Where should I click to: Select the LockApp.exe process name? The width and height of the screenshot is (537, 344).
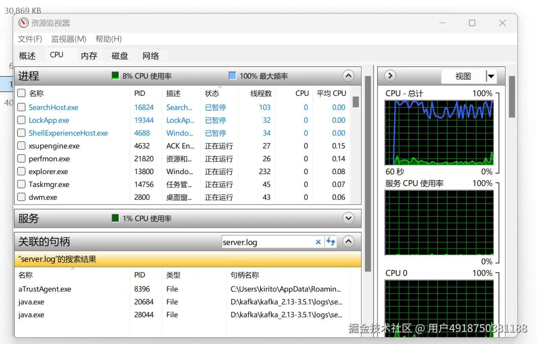pyautogui.click(x=49, y=120)
